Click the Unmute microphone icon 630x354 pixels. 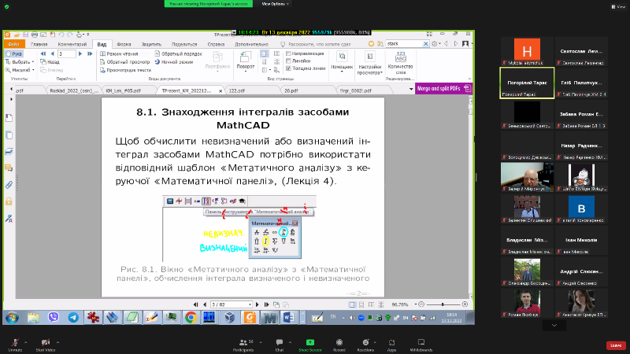click(14, 343)
